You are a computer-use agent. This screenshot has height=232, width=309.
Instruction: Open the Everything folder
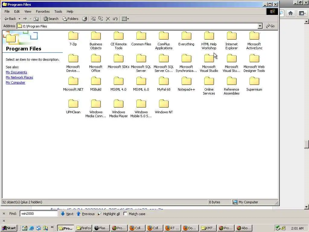click(186, 39)
